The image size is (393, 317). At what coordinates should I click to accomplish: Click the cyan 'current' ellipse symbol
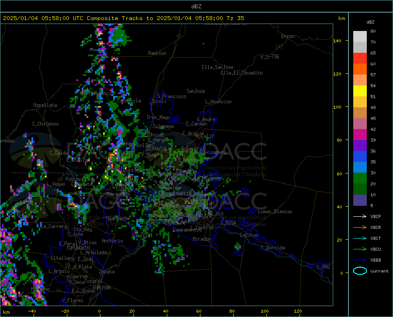(360, 271)
